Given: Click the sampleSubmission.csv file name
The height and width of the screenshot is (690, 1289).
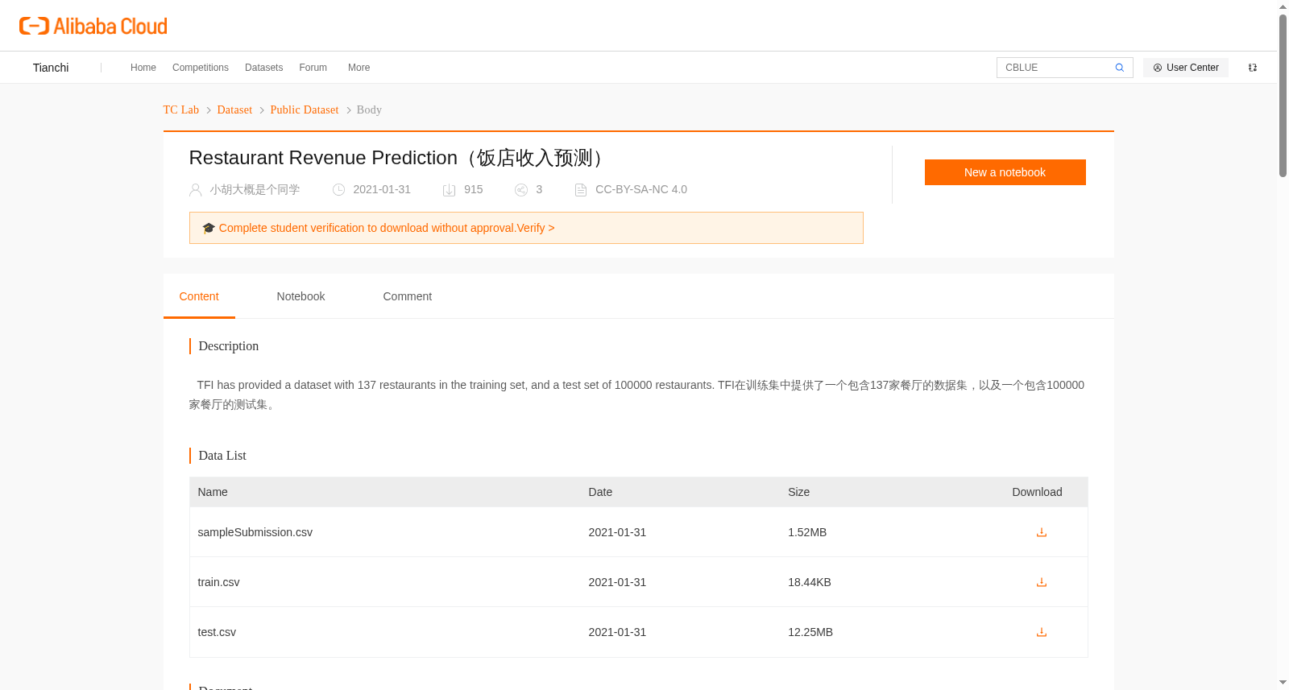Looking at the screenshot, I should click(x=255, y=532).
